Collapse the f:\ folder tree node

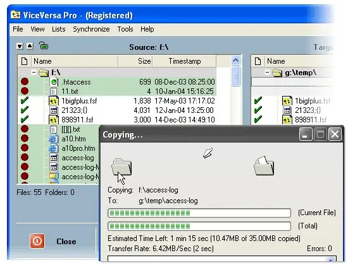pyautogui.click(x=34, y=73)
